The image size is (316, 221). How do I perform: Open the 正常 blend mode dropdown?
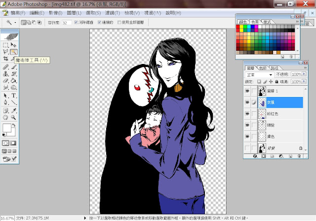coord(259,75)
